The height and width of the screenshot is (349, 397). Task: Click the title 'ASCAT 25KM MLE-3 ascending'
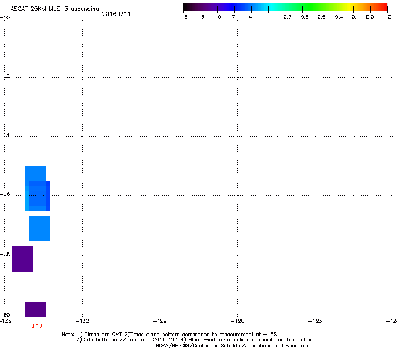click(x=55, y=9)
